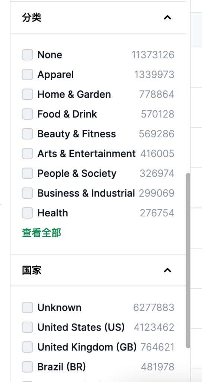
Task: Check the Brazil (BR) checkbox
Action: click(28, 367)
